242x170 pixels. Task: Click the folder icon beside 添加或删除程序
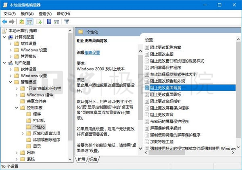coord(29,140)
